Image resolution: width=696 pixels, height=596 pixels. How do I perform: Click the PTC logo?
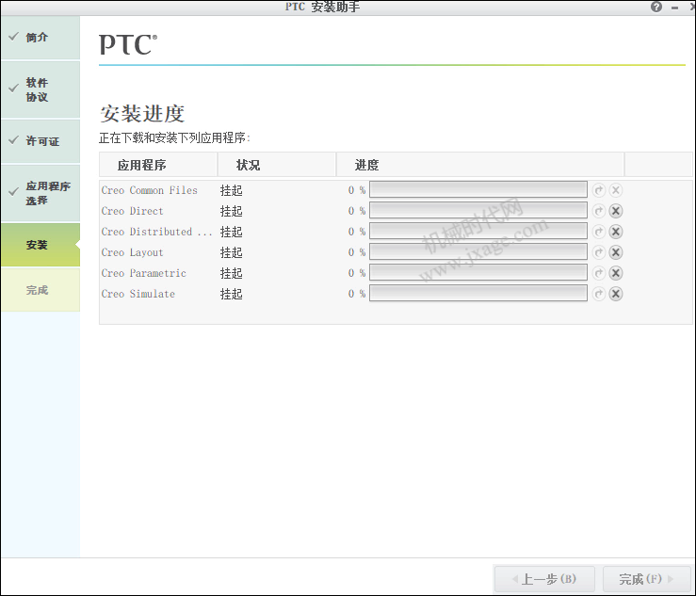[128, 44]
